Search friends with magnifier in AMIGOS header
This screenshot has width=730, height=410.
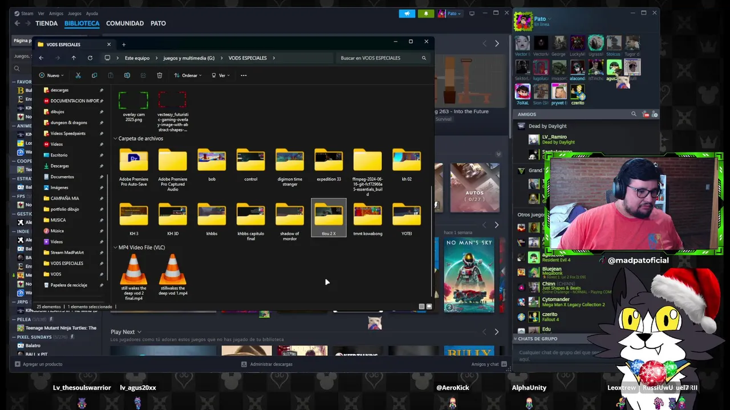pos(634,114)
